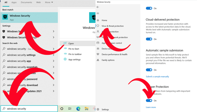Select 'windows security app' web suggestion
The width and height of the screenshot is (197, 112).
point(19,61)
